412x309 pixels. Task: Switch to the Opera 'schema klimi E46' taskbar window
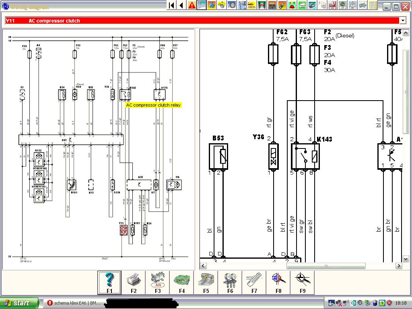(74, 303)
